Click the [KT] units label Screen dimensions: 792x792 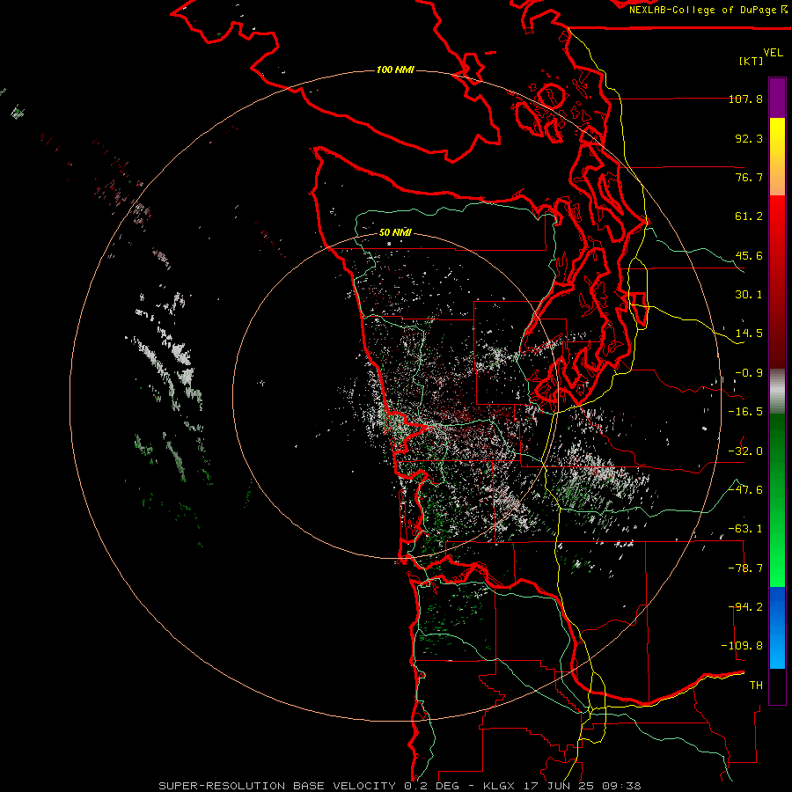pos(752,61)
